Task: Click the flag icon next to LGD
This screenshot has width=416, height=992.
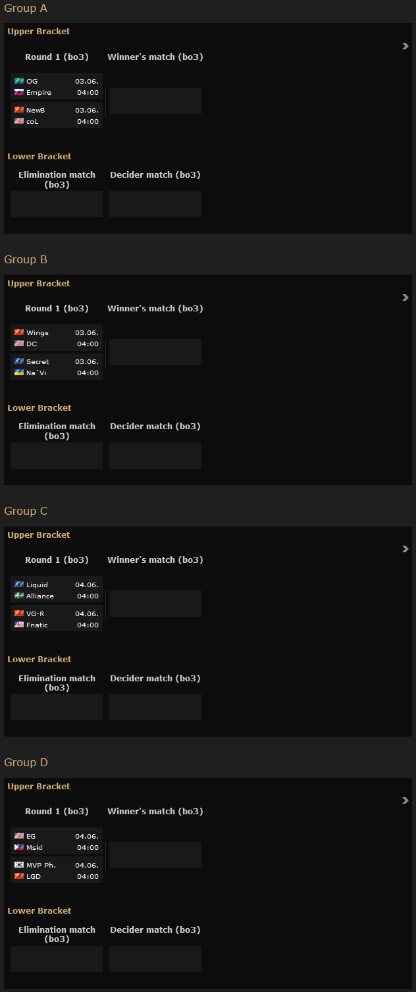Action: coord(19,876)
